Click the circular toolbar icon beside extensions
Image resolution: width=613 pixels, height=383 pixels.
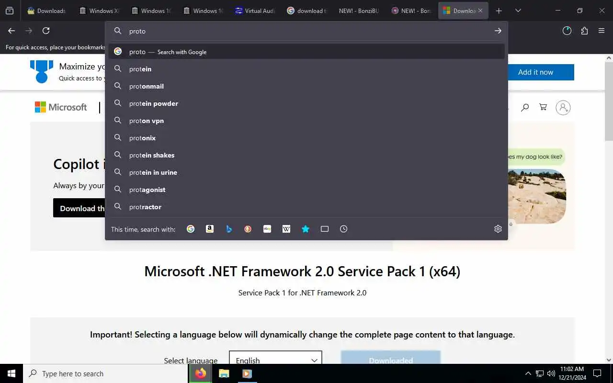pyautogui.click(x=567, y=31)
